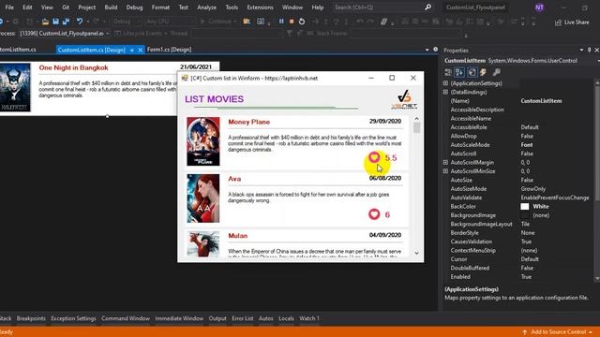Select the Cursor property row

[518, 259]
